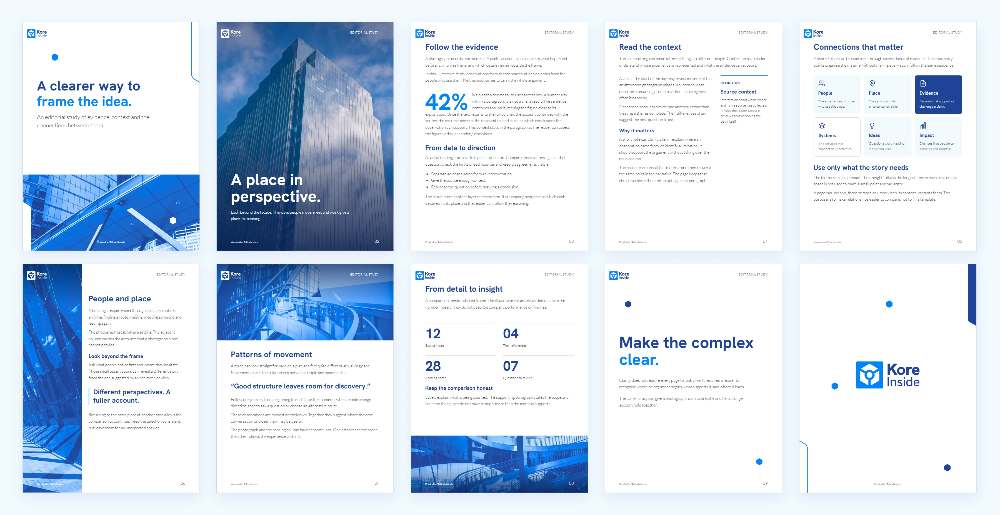The image size is (1000, 515).
Task: Click the Kore Inside logo on the 'A place in perspective' page
Action: pyautogui.click(x=231, y=34)
